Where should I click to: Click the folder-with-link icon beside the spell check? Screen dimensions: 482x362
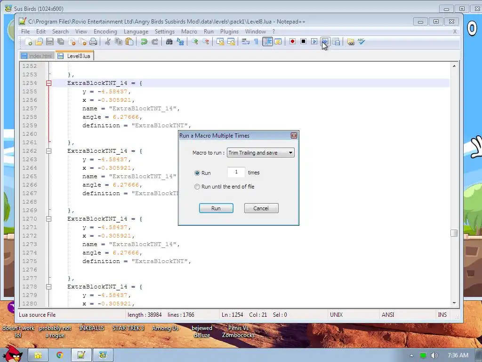[350, 41]
